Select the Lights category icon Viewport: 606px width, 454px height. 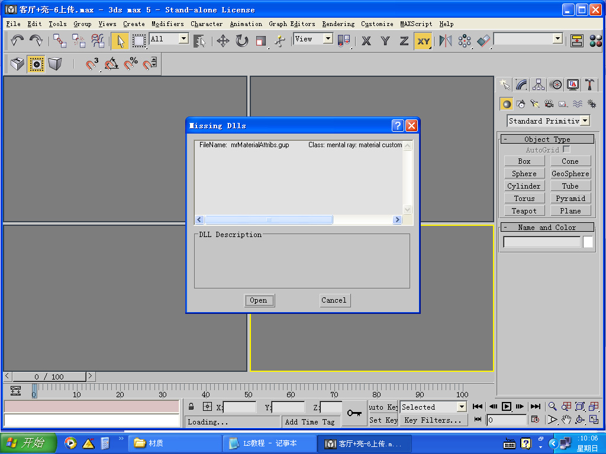coord(535,104)
